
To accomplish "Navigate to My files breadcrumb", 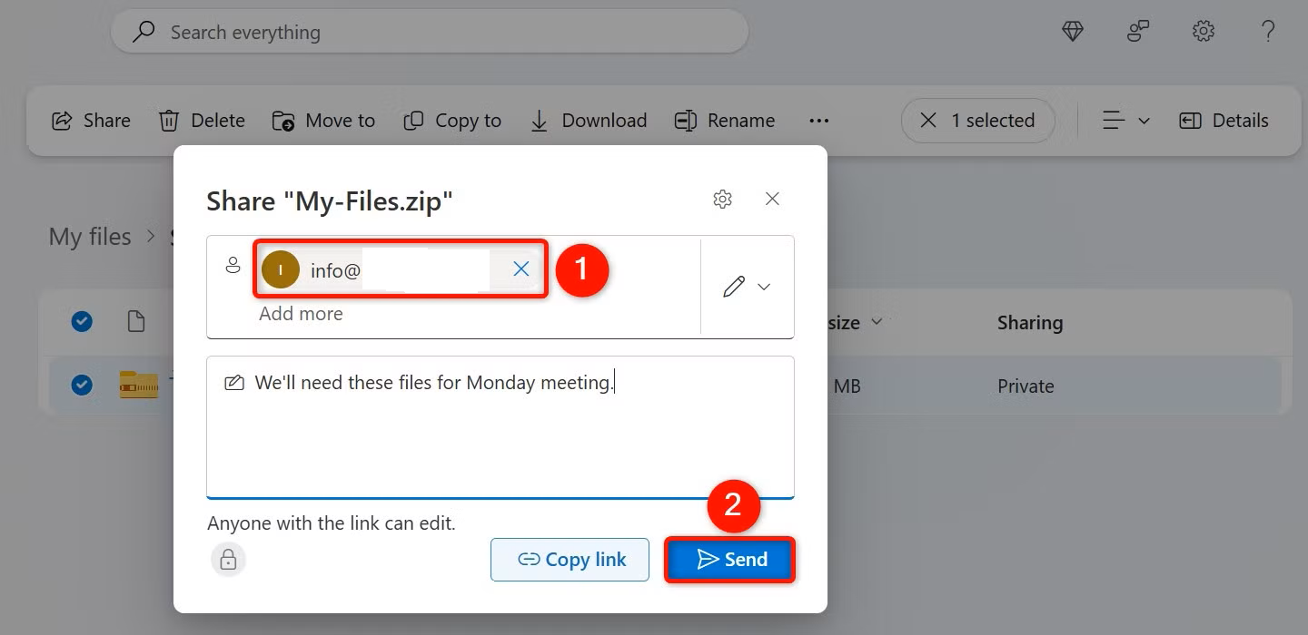I will [90, 237].
